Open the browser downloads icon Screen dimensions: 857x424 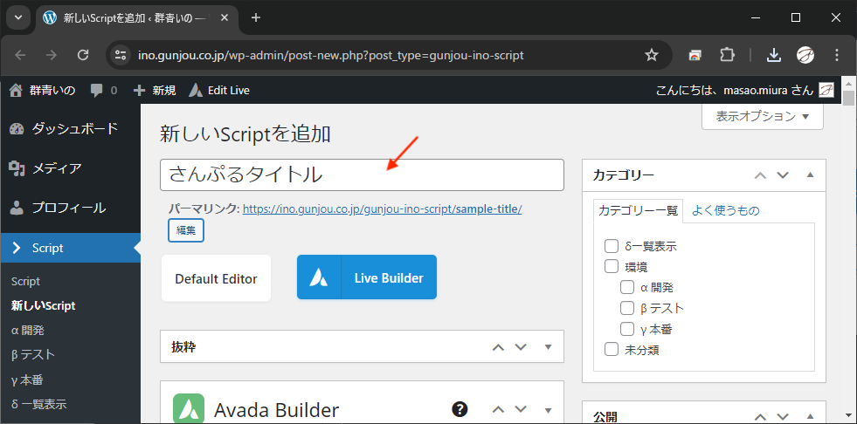point(773,55)
